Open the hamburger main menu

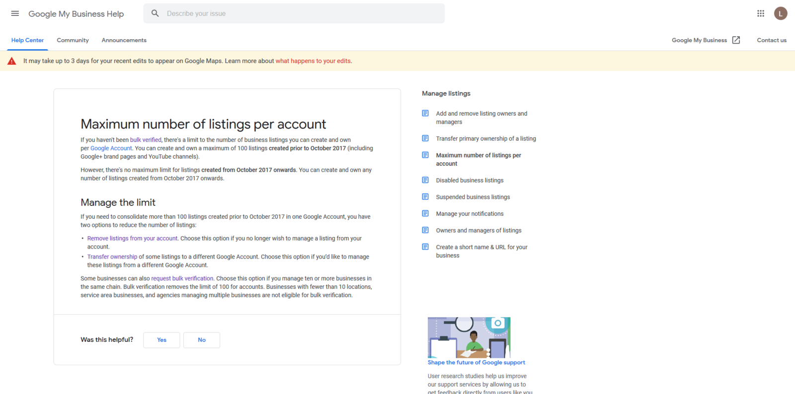coord(15,13)
